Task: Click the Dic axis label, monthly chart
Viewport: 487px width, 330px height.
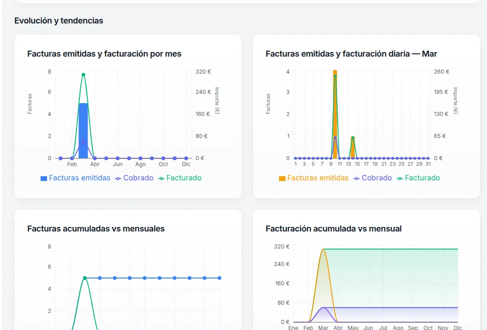Action: [x=186, y=164]
